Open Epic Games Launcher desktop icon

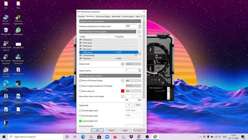tap(6, 59)
